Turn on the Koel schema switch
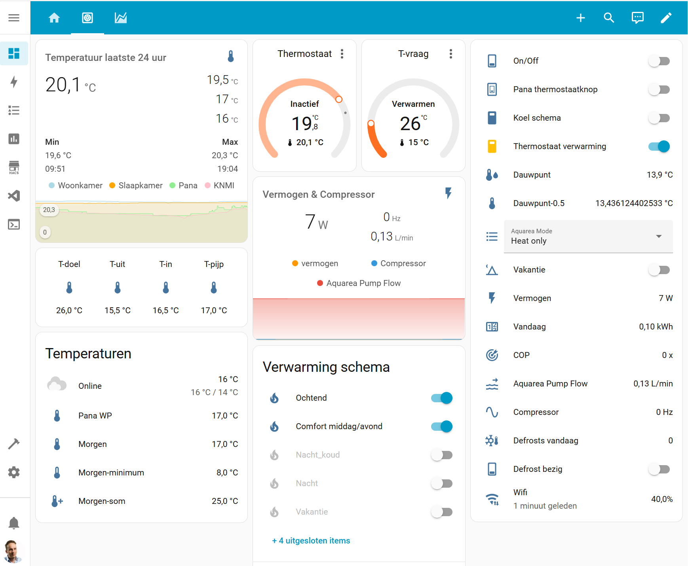Viewport: 688px width, 566px height. [x=659, y=118]
